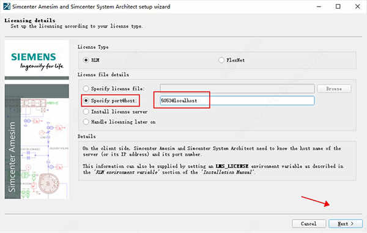Viewport: 367px width, 233px height.
Task: Click the Next button
Action: click(346, 224)
